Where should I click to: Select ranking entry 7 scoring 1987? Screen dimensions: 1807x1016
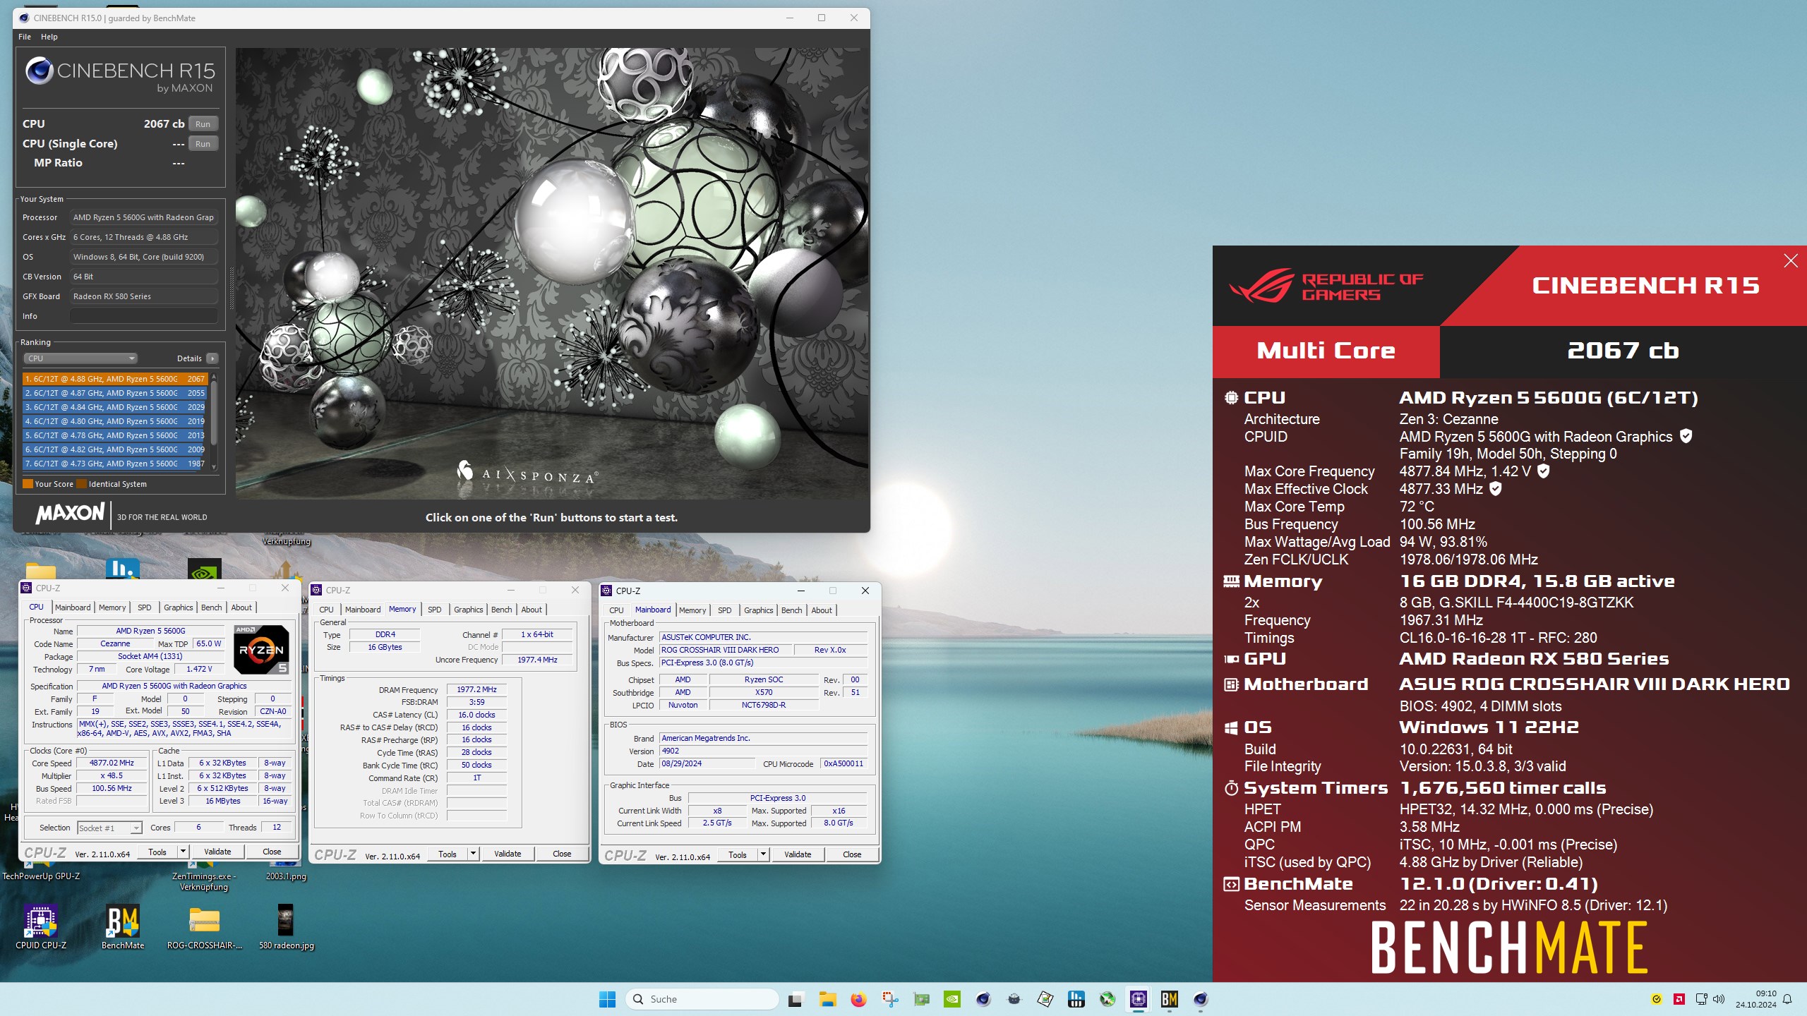pos(114,464)
